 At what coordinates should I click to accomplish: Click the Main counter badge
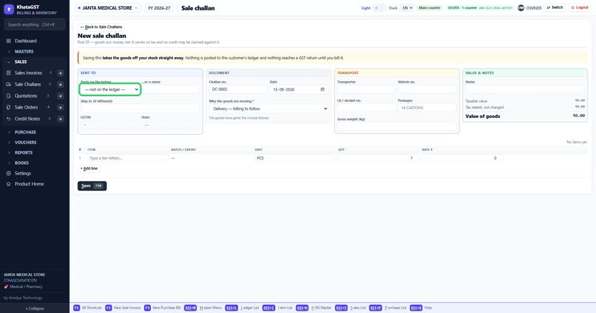430,7
